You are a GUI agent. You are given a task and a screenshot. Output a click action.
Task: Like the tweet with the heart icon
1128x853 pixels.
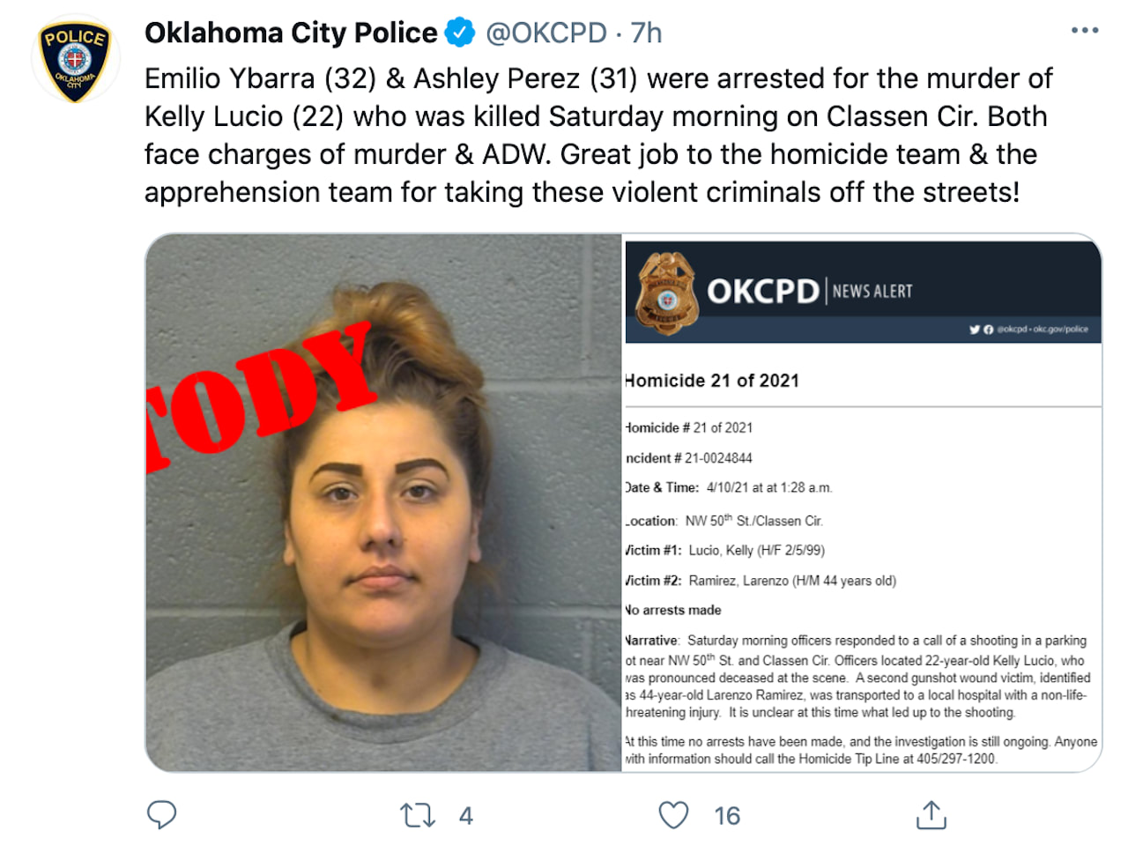pos(674,815)
